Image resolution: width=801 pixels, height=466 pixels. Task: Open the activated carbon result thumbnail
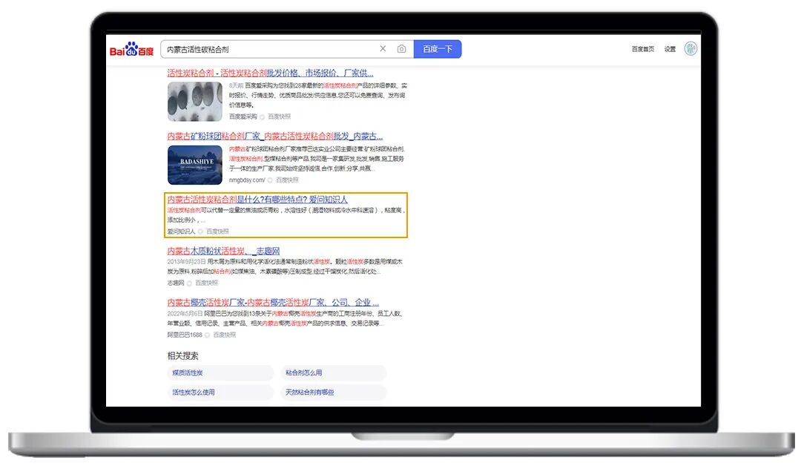tap(194, 102)
